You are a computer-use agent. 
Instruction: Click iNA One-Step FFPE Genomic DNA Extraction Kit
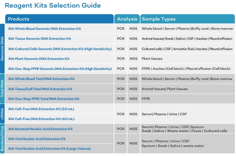60,69
